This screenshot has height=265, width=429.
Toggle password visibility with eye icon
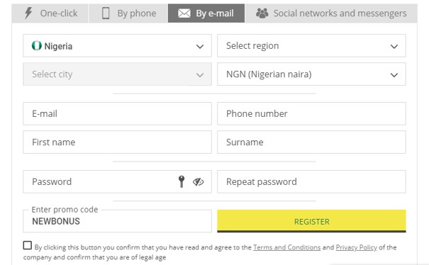click(x=198, y=181)
